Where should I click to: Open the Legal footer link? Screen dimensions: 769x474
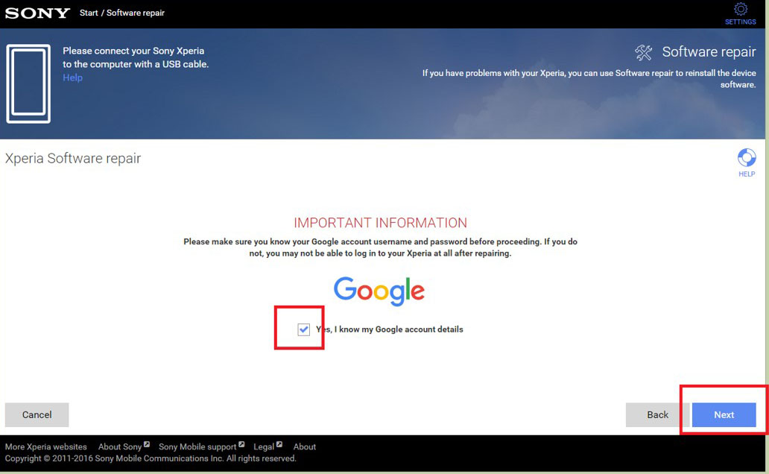pyautogui.click(x=263, y=446)
